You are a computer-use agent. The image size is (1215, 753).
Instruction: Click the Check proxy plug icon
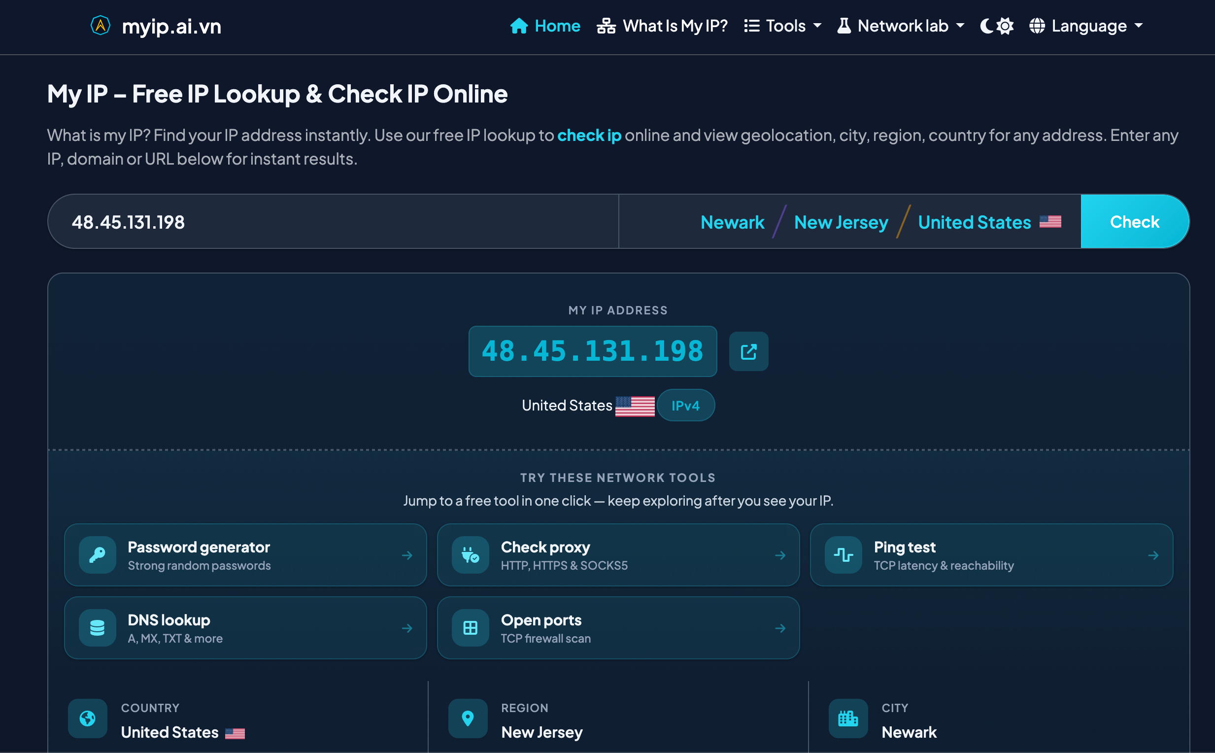(470, 555)
